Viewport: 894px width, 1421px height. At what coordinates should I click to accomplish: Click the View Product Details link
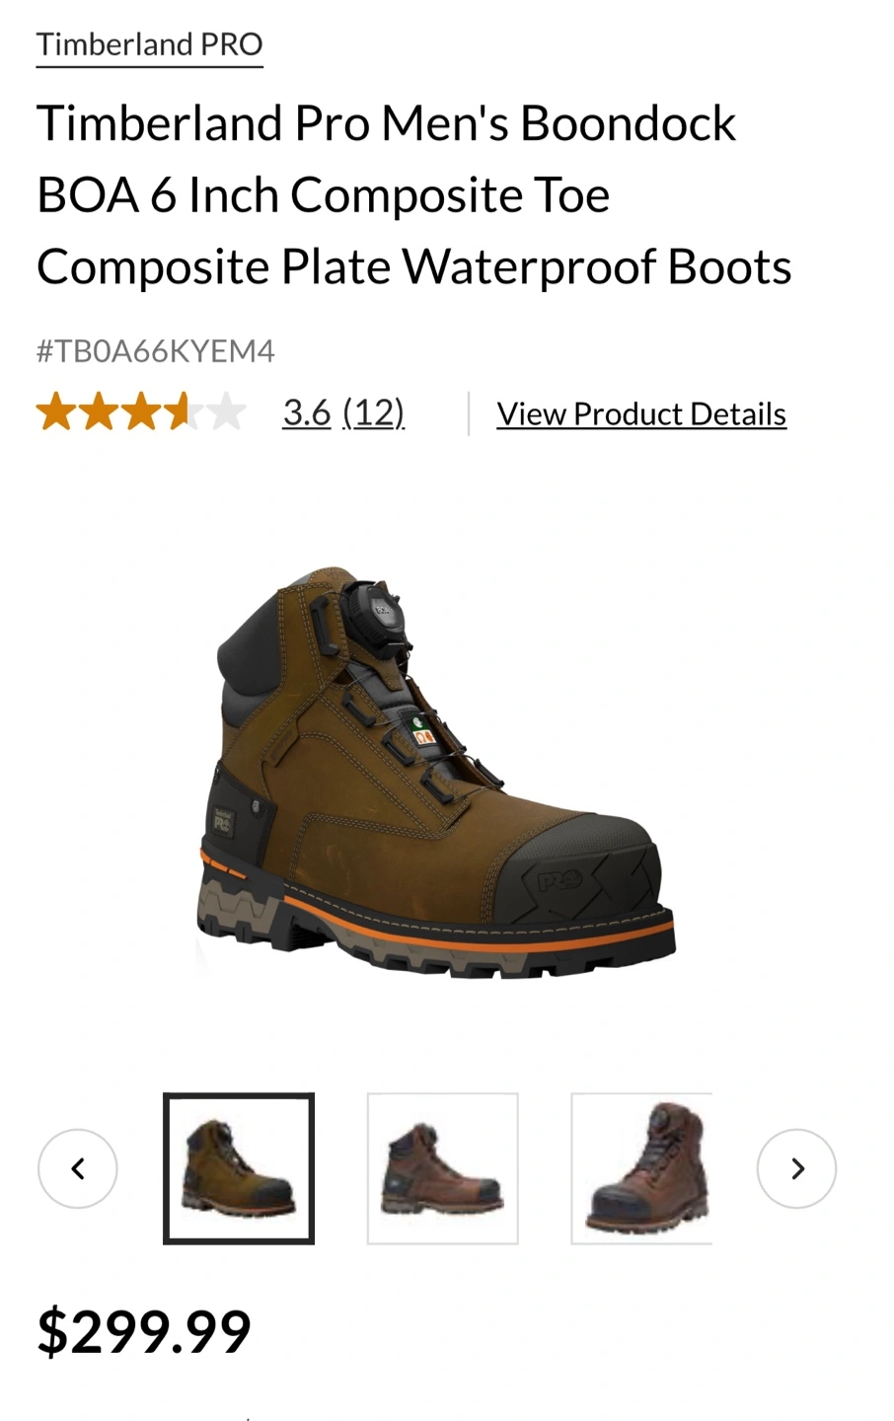coord(641,413)
